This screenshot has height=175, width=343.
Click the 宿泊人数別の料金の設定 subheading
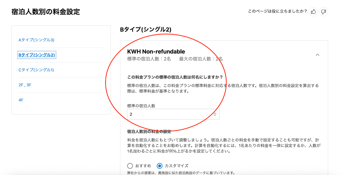pos(149,131)
